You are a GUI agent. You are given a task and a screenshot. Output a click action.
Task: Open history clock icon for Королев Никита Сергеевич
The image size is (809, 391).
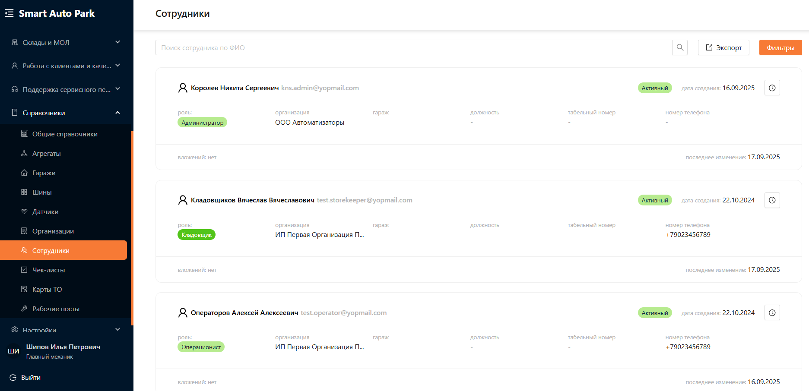pyautogui.click(x=772, y=88)
